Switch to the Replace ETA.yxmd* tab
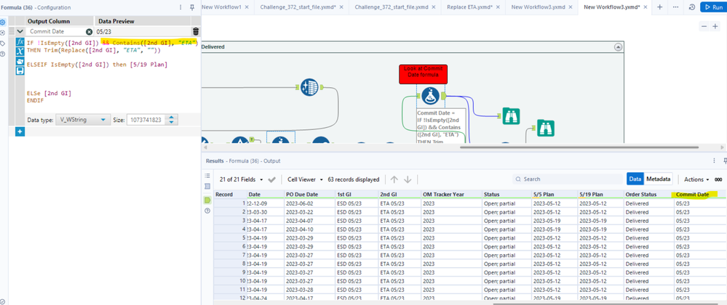 pyautogui.click(x=468, y=7)
